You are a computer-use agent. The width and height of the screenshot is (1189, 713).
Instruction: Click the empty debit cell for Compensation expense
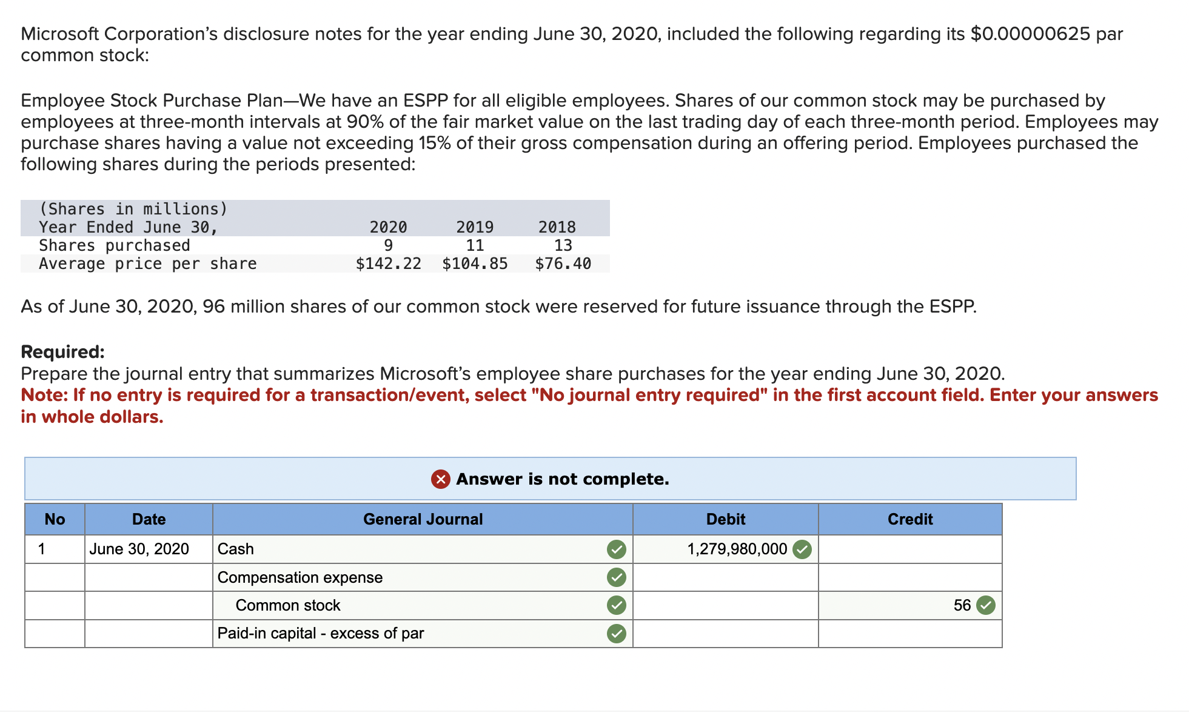(725, 577)
